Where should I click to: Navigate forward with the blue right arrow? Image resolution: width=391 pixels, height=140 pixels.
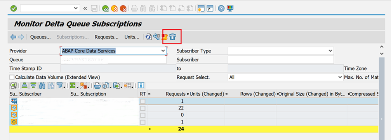coord(21,37)
